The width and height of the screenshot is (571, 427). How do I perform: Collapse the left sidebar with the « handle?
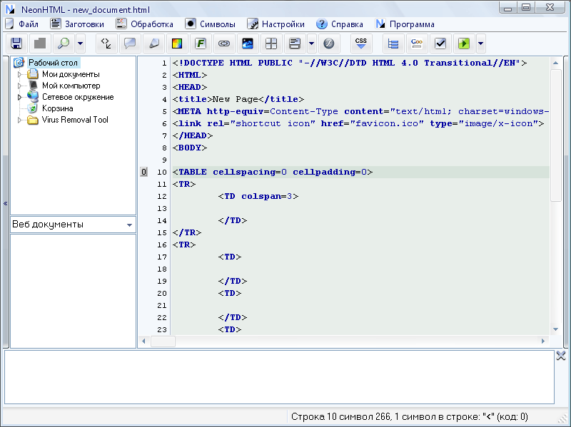tap(6, 203)
